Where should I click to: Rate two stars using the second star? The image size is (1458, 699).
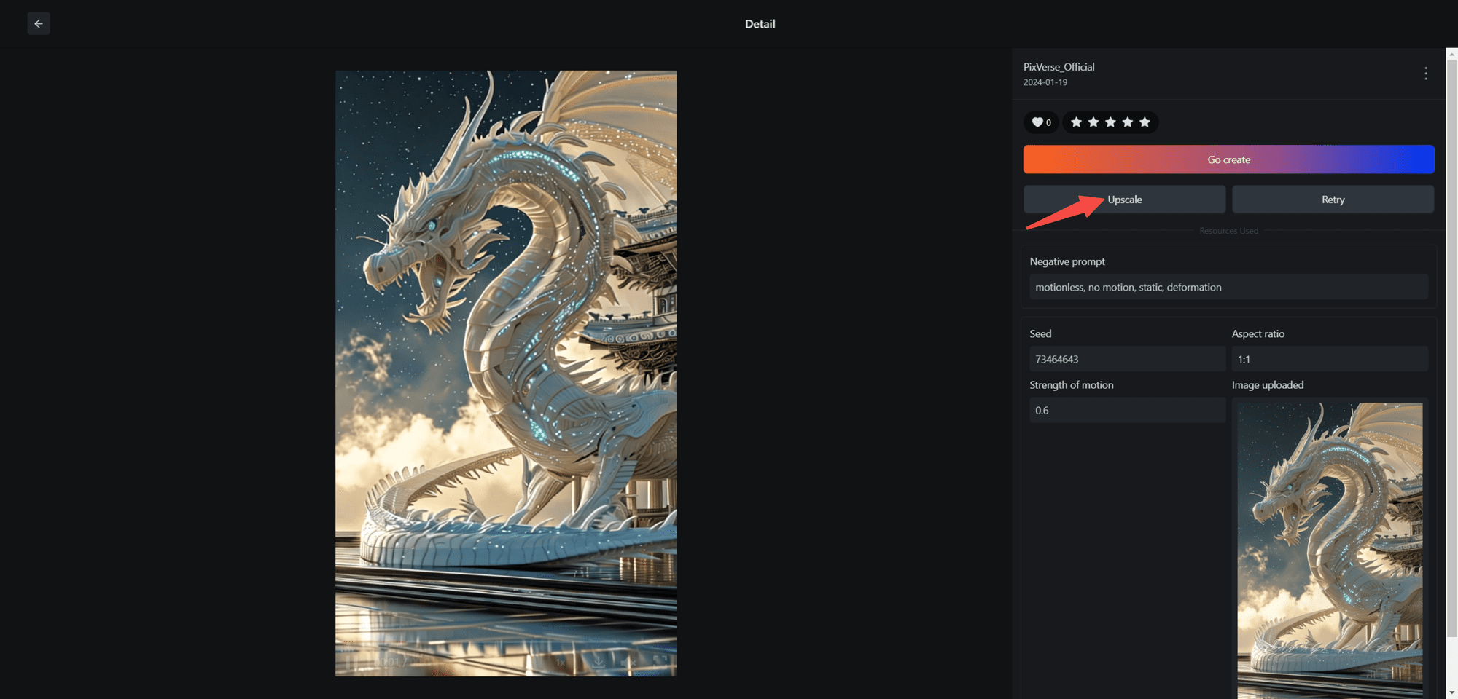point(1093,122)
